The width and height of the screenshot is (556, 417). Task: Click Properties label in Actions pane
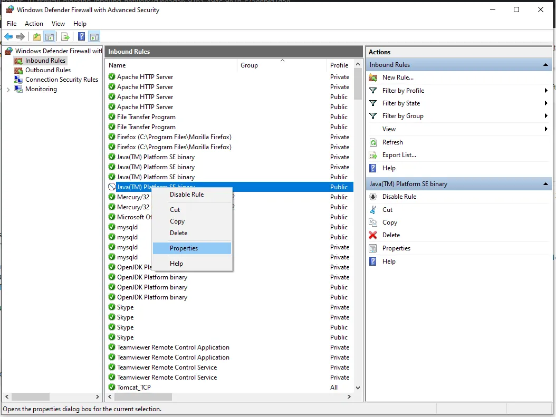coord(397,248)
